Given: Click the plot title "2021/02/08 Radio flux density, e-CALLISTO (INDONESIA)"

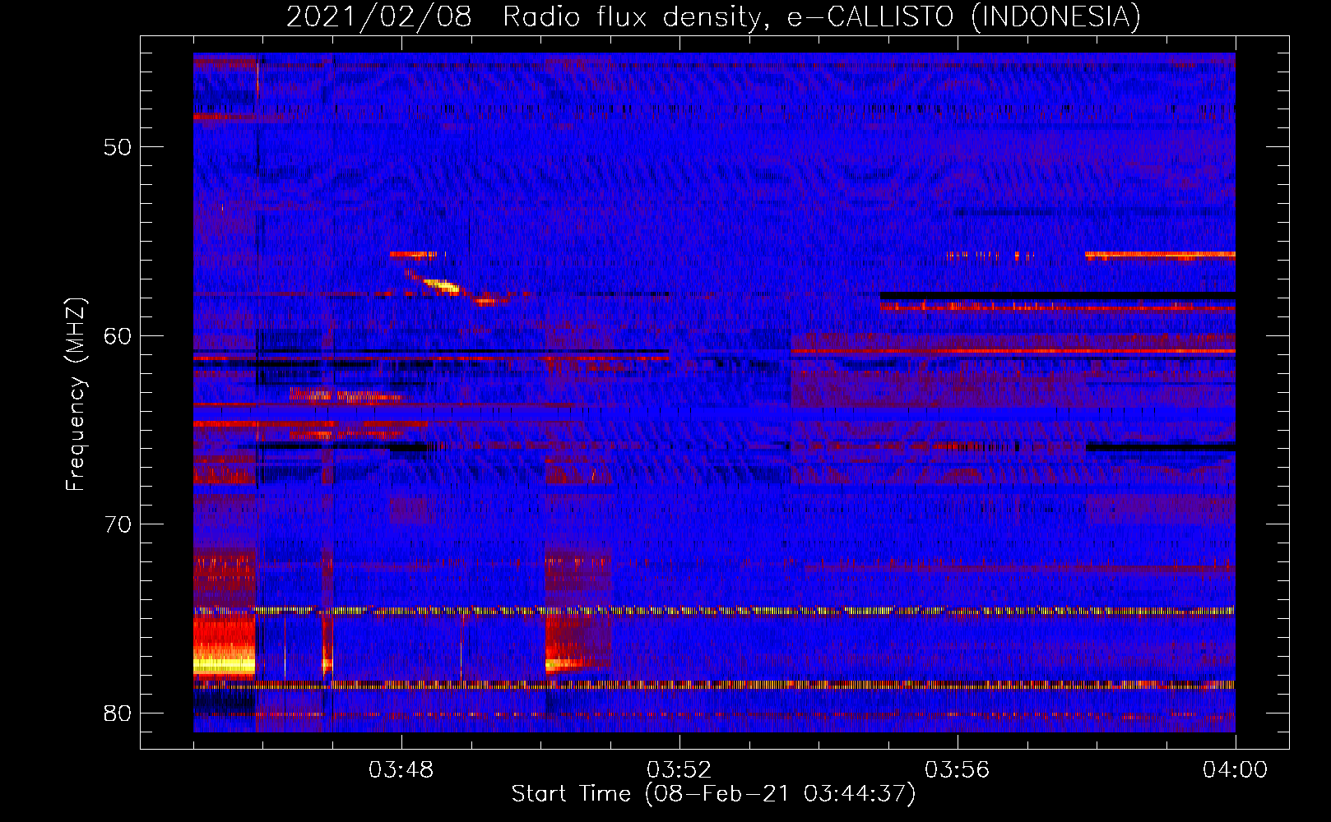Looking at the screenshot, I should coord(713,16).
